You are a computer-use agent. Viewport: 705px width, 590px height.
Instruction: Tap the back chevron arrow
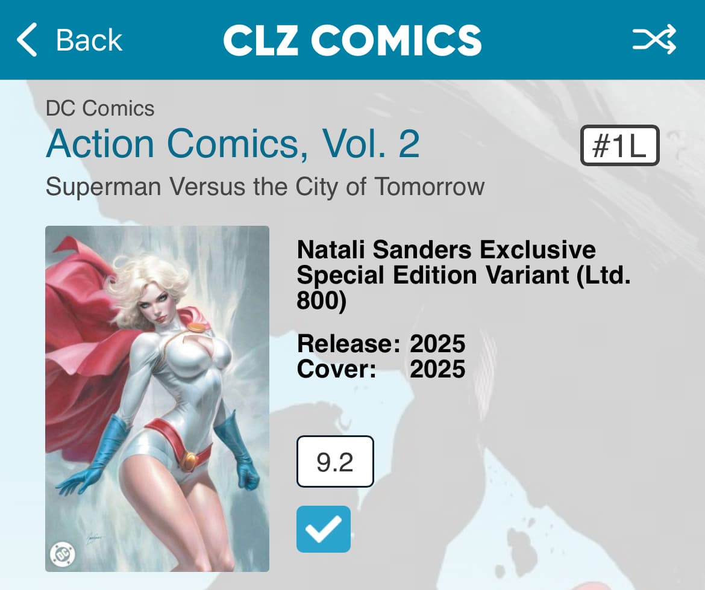27,40
